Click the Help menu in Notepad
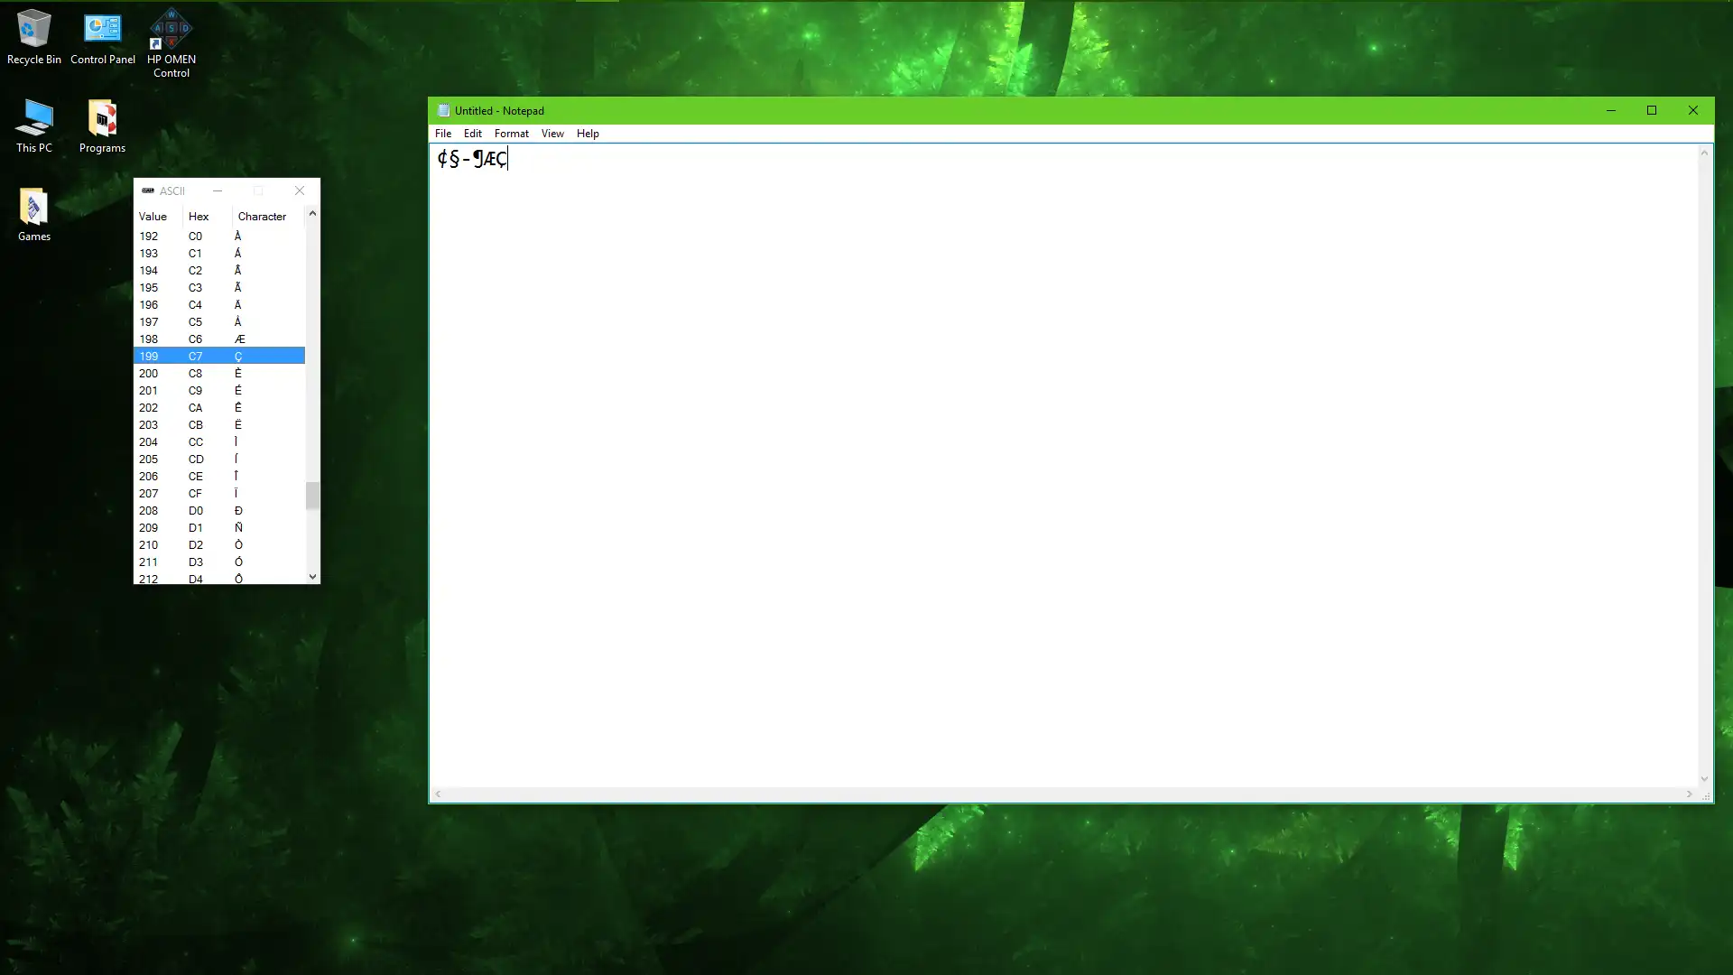The image size is (1733, 975). click(x=588, y=132)
